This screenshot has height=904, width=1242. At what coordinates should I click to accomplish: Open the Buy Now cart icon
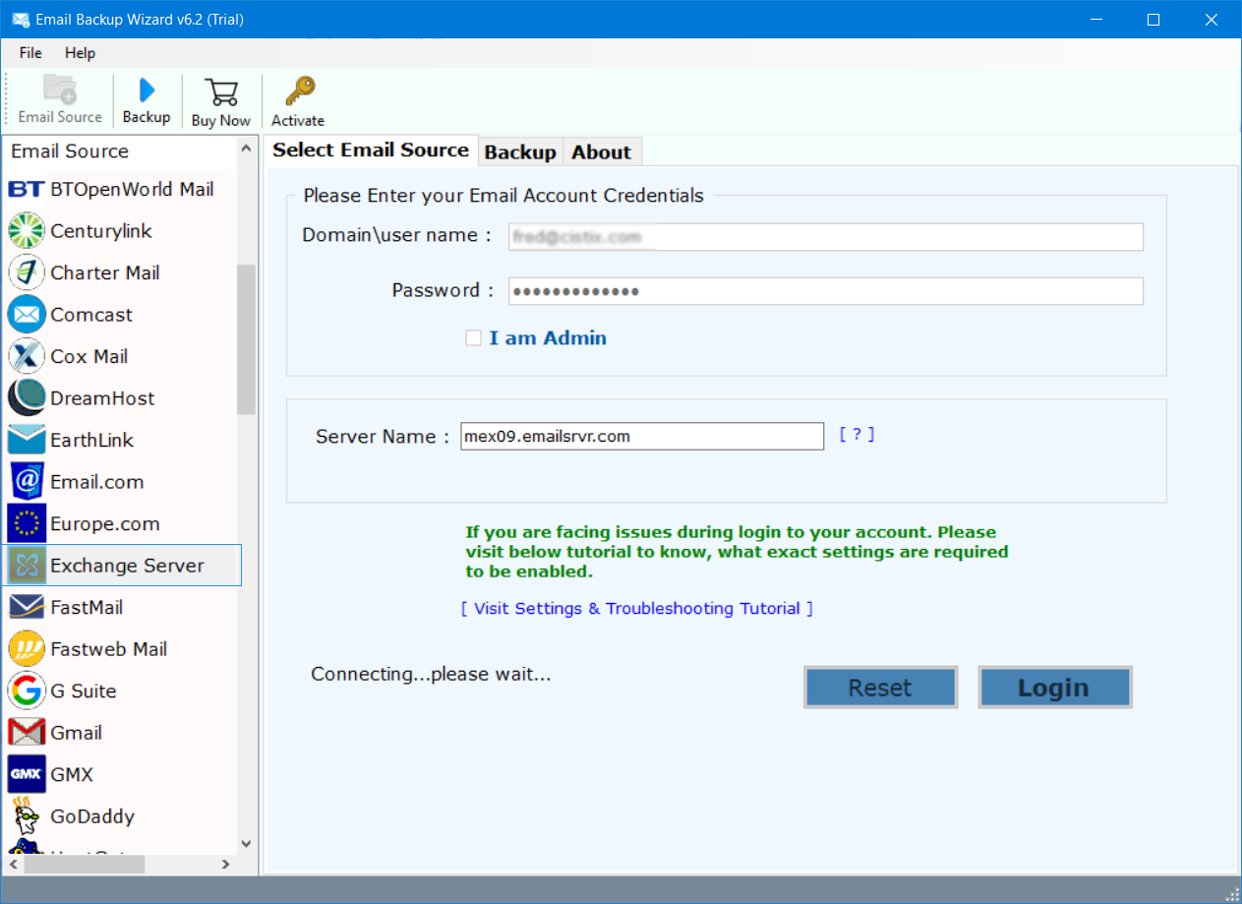(x=221, y=91)
